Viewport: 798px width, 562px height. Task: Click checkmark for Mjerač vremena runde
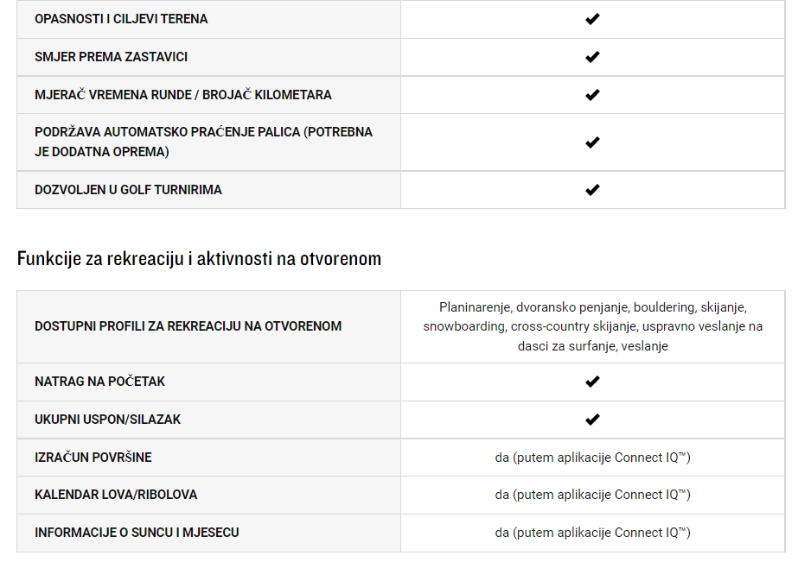click(x=592, y=95)
